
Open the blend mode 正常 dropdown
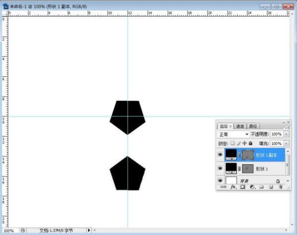[234, 134]
